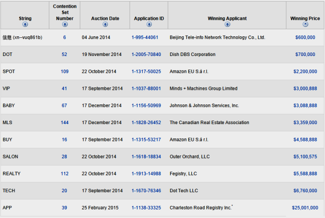The height and width of the screenshot is (218, 325).
Task: Click the $5,100,575 winning price link
Action: (305, 156)
